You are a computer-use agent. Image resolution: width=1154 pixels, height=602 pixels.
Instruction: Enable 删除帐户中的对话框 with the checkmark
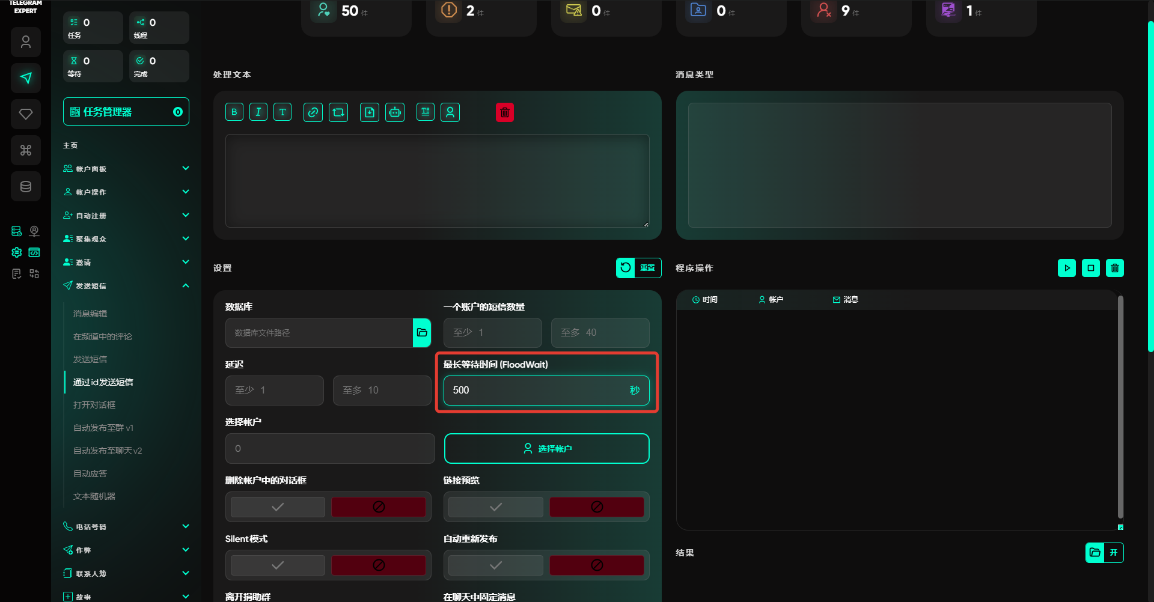(278, 507)
